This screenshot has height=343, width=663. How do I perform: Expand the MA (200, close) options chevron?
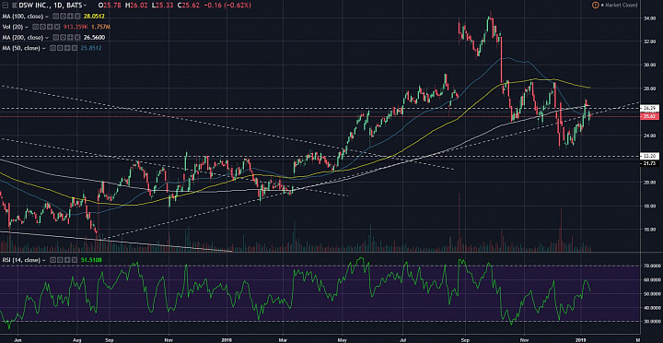click(47, 38)
